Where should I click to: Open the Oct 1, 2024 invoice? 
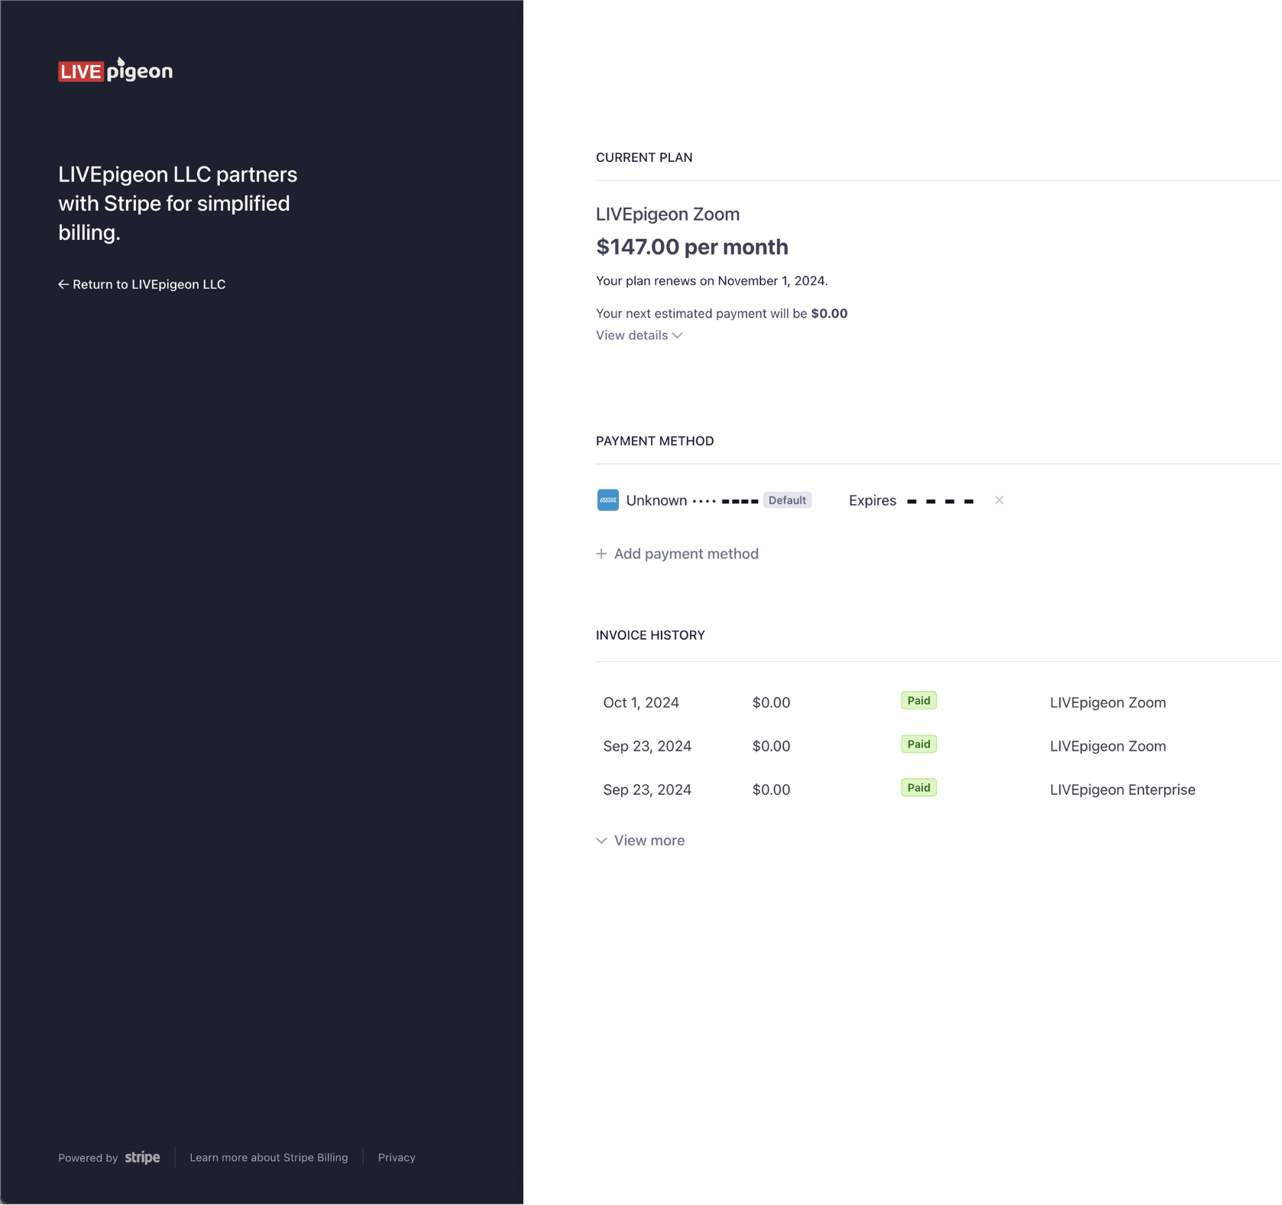click(x=937, y=703)
